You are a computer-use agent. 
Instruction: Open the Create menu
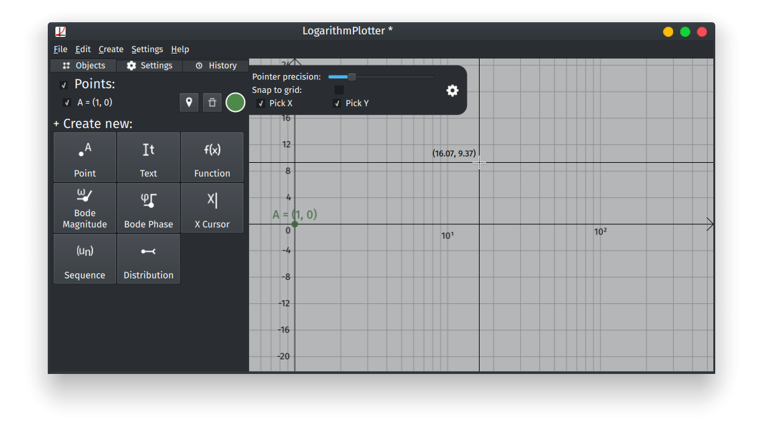click(111, 49)
